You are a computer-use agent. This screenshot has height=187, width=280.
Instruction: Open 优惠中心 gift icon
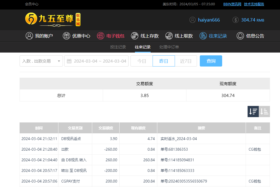pyautogui.click(x=67, y=36)
